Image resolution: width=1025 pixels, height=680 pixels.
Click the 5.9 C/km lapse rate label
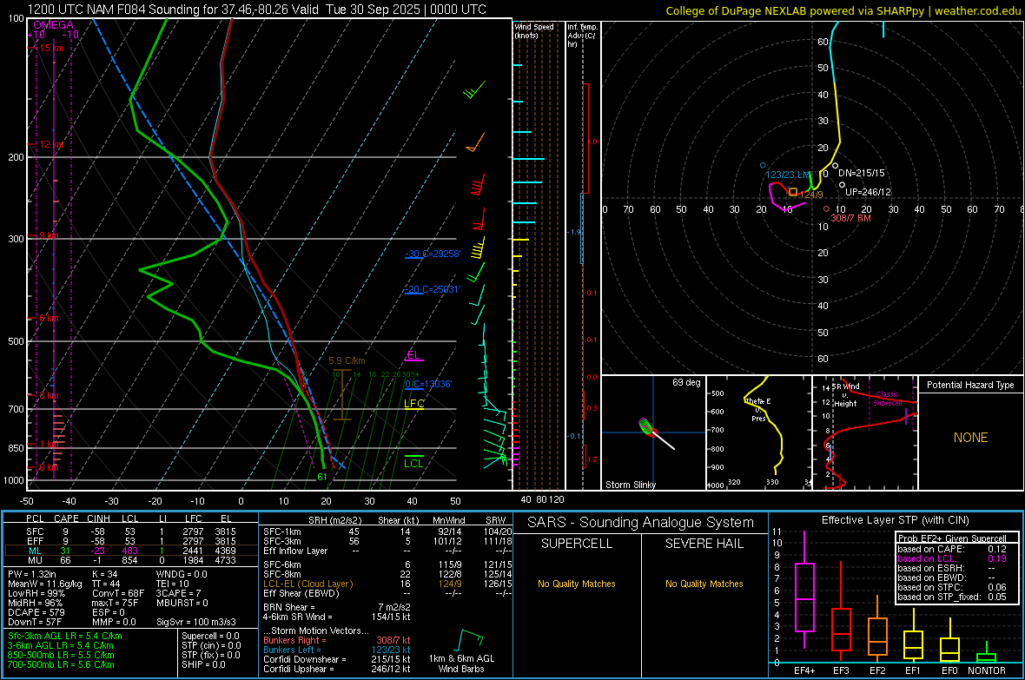(x=347, y=360)
